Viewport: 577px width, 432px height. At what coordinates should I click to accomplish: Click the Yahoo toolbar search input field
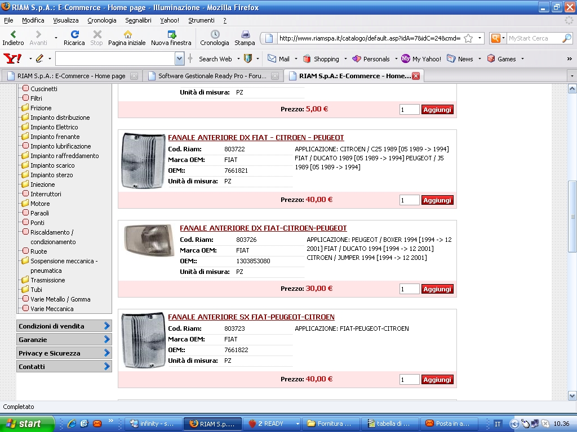(x=115, y=58)
